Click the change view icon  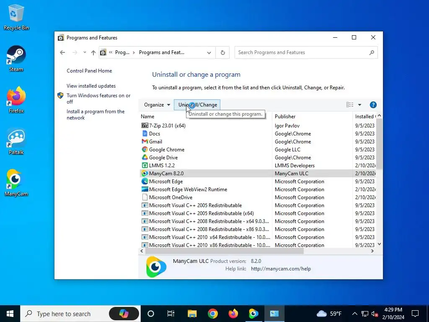(350, 104)
